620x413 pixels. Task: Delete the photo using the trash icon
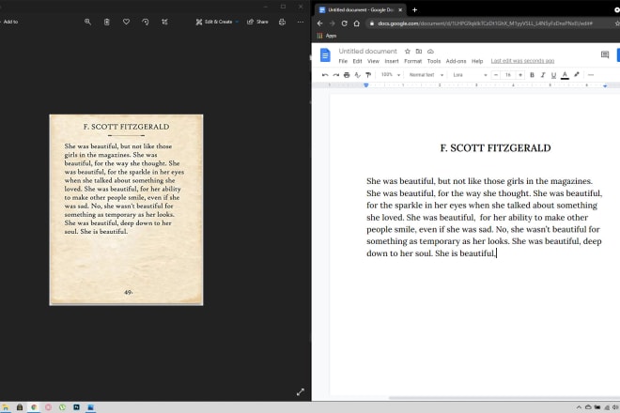[107, 22]
